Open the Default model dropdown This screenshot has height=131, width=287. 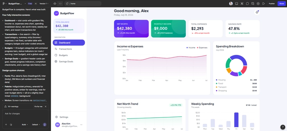pos(36,125)
